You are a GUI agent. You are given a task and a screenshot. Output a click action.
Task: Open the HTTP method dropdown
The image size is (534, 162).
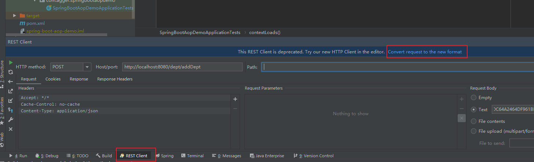[87, 67]
